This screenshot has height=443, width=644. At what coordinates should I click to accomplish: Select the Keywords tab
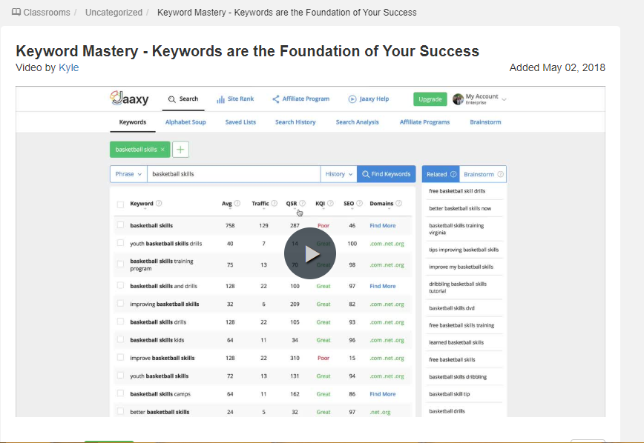[x=133, y=121]
